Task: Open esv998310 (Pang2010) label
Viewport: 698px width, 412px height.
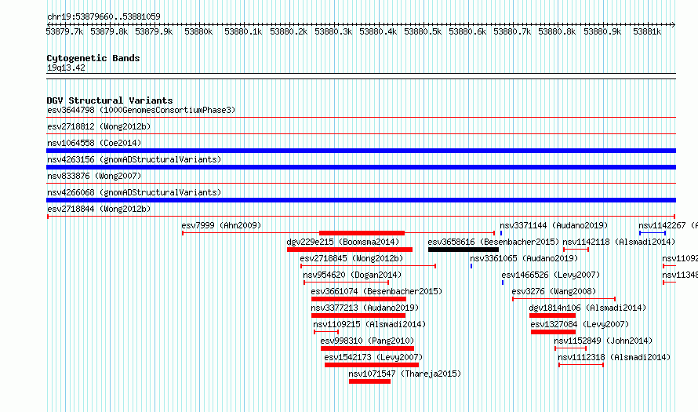Action: (x=367, y=341)
